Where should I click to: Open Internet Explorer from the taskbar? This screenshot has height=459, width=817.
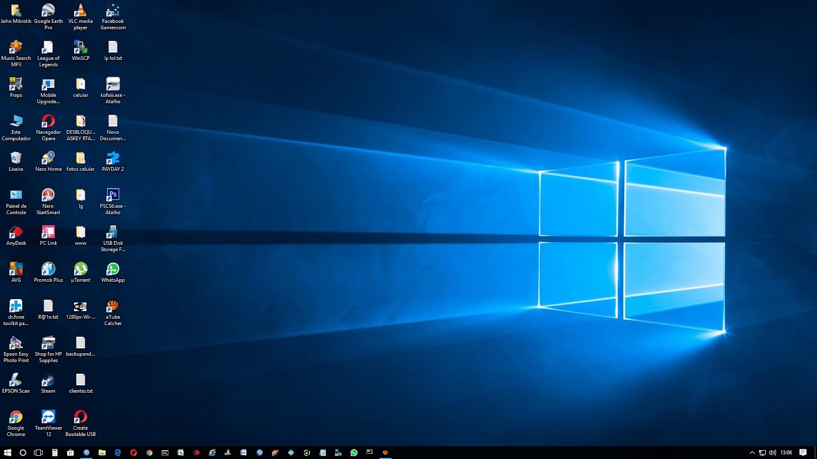point(213,453)
